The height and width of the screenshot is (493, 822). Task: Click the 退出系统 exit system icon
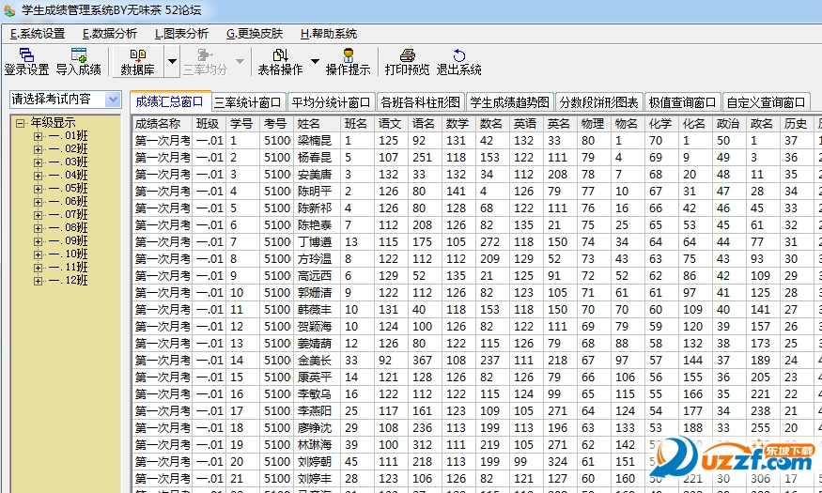pos(458,62)
